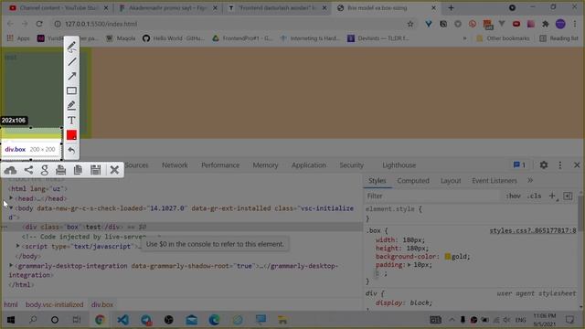Open the Chrome profile avatar
Viewport: 585px width, 329px height.
pos(560,24)
